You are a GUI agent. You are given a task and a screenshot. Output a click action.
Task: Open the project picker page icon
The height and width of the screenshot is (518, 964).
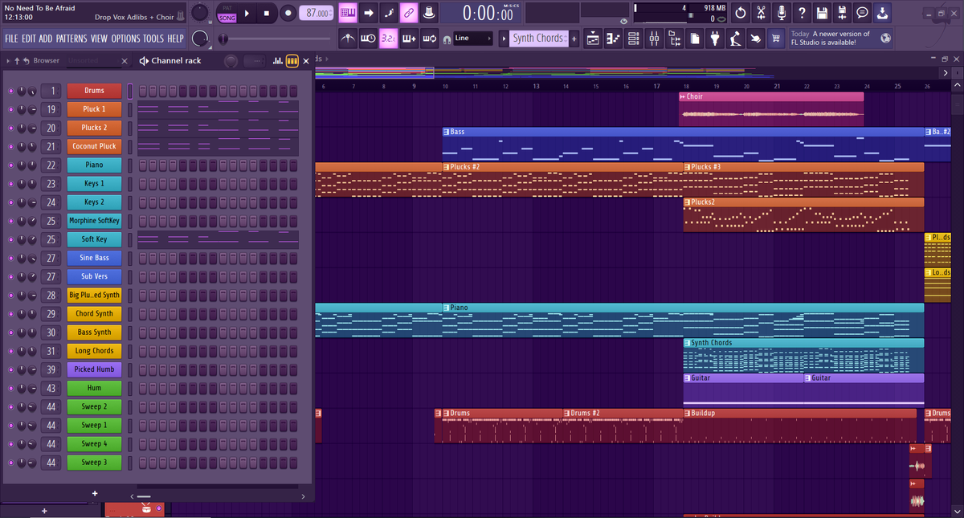(x=694, y=38)
